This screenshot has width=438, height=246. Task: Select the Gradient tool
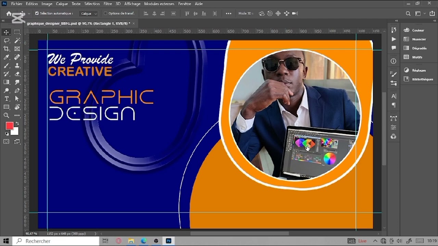[x=7, y=82]
